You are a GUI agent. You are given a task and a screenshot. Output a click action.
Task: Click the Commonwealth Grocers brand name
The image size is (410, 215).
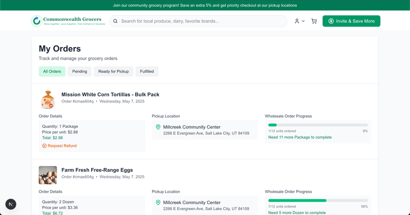(72, 19)
